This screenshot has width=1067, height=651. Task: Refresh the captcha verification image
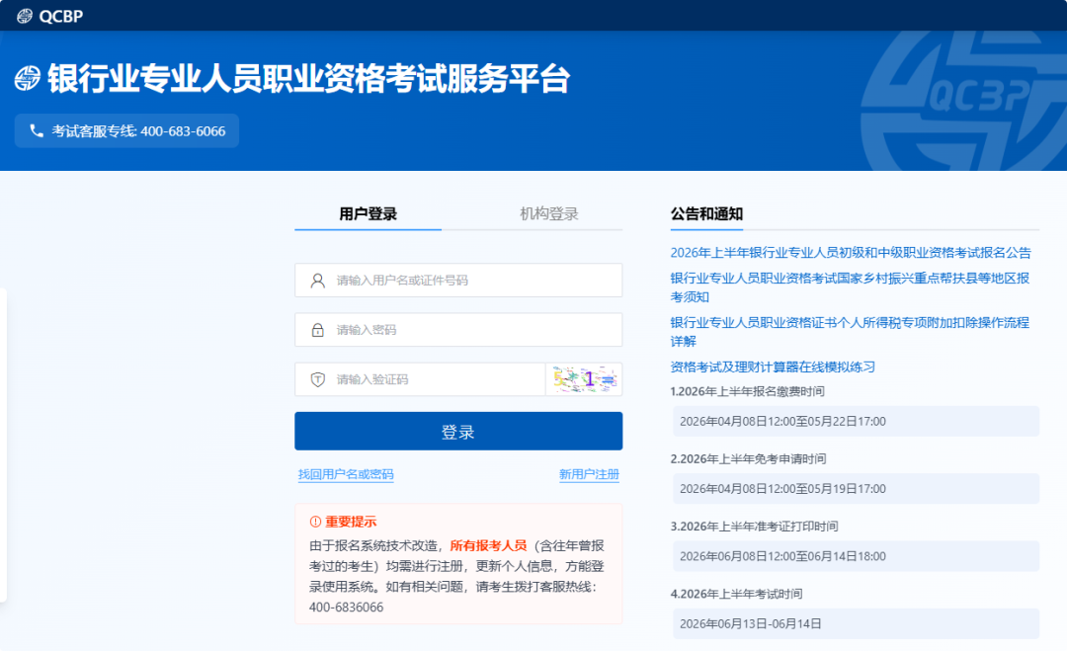tap(584, 379)
